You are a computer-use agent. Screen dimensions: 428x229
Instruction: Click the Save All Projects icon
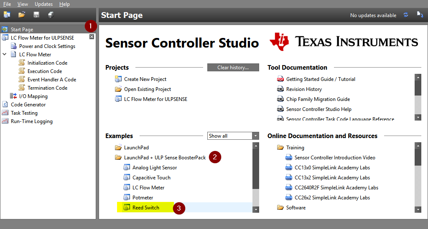51,15
